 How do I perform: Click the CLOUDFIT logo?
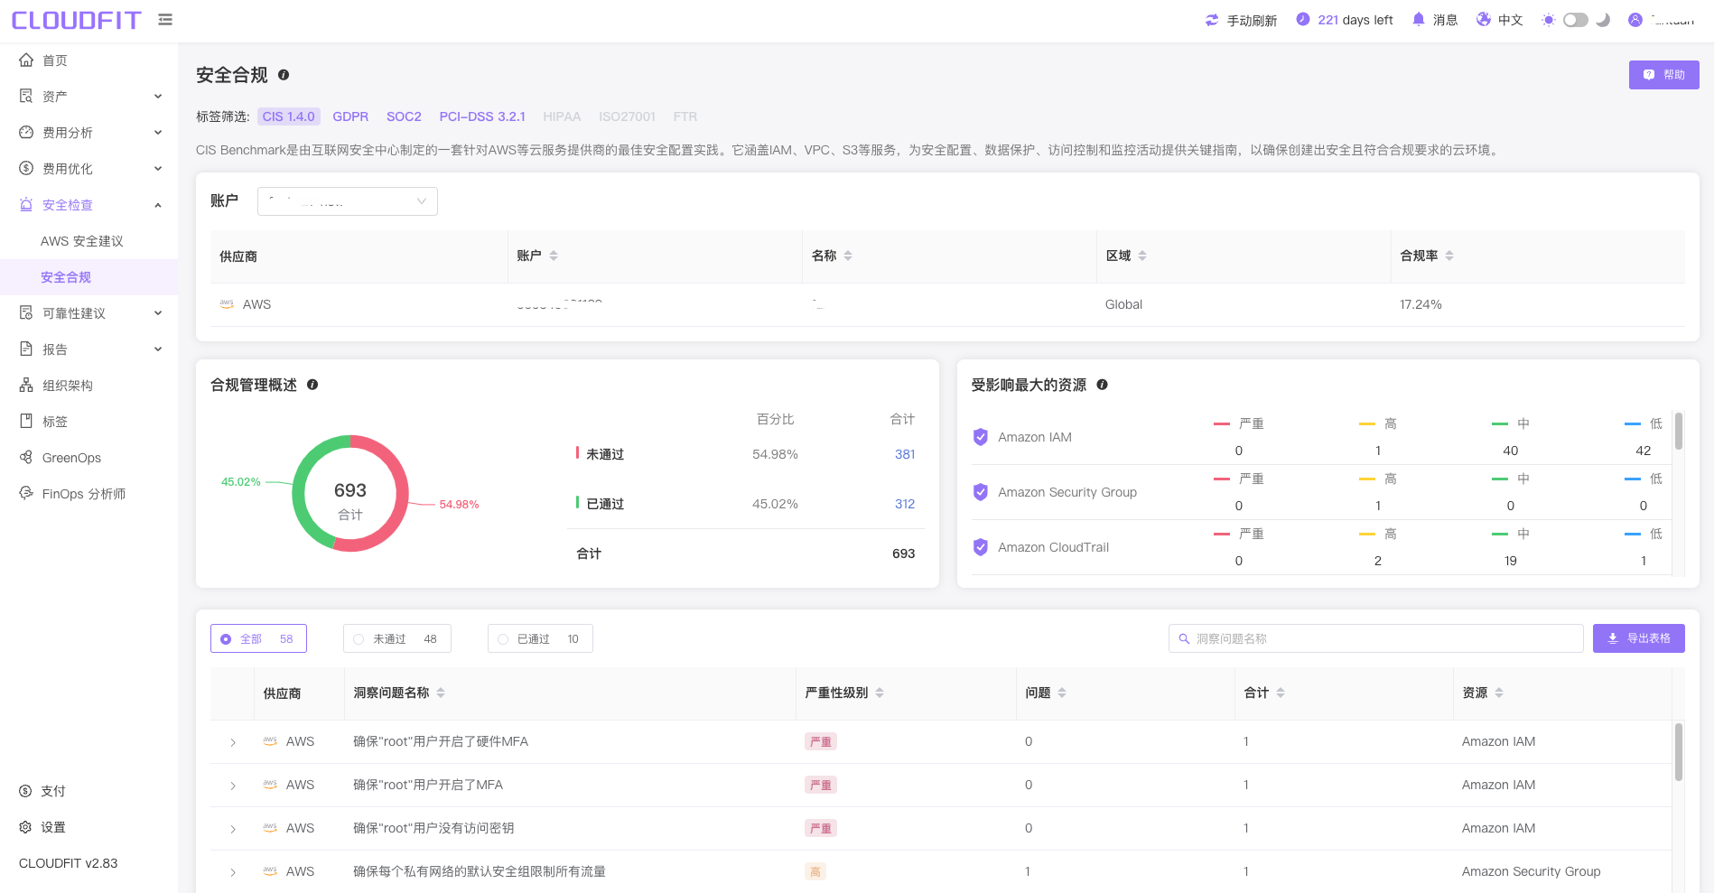click(x=77, y=20)
